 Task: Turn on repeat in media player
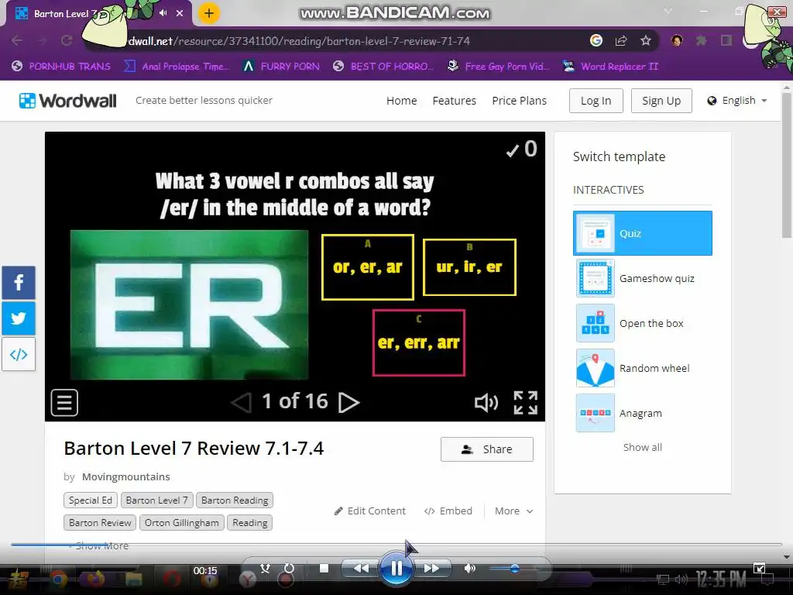coord(289,568)
